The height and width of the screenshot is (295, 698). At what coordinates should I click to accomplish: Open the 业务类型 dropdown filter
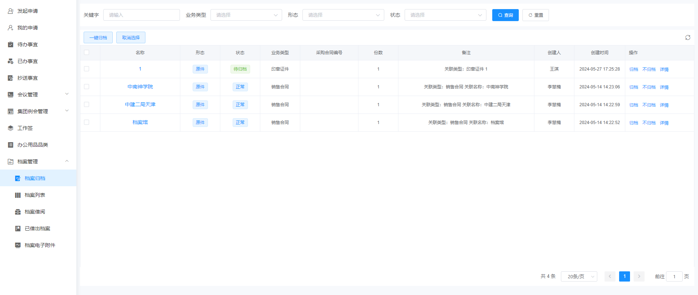coord(246,15)
